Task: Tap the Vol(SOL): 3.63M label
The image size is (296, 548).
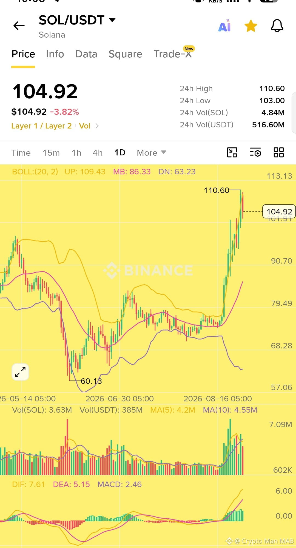Action: coord(42,410)
